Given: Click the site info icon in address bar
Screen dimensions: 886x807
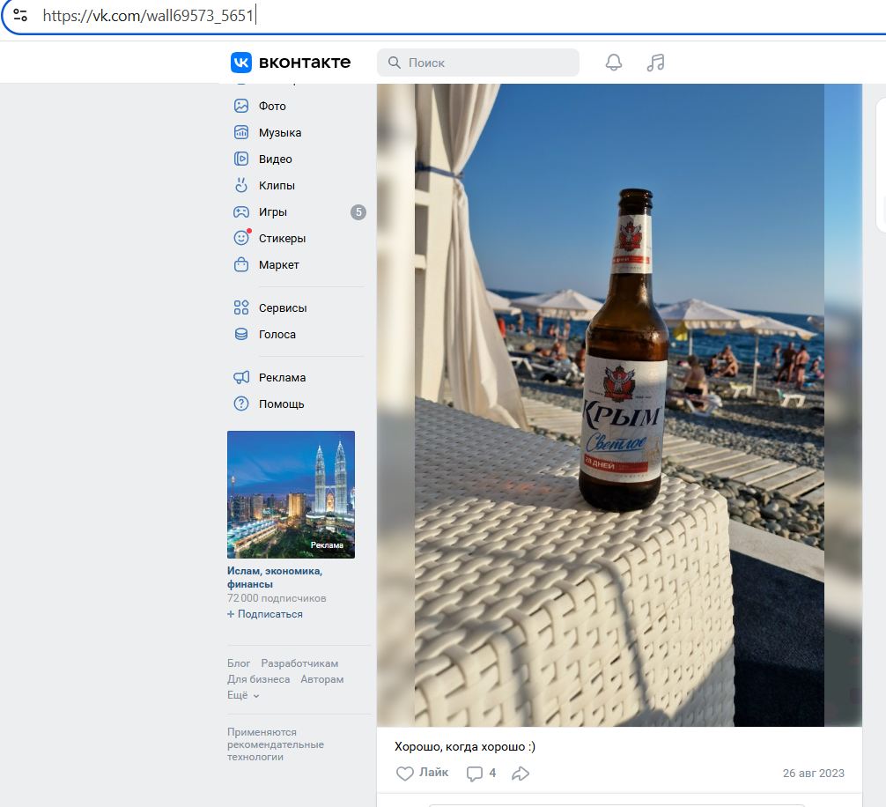Looking at the screenshot, I should click(x=20, y=15).
